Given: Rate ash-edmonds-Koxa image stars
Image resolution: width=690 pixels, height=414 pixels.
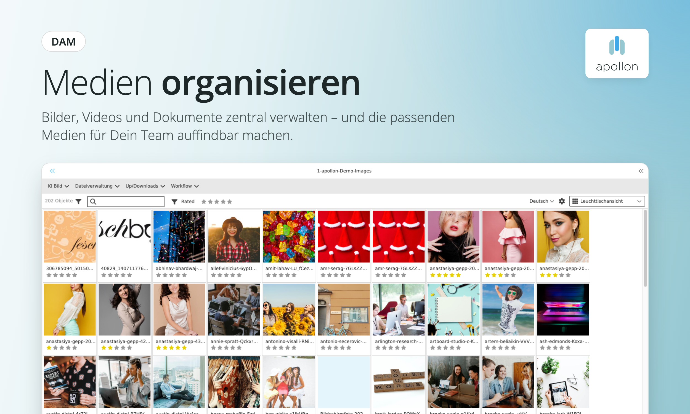Looking at the screenshot, I should [x=555, y=347].
